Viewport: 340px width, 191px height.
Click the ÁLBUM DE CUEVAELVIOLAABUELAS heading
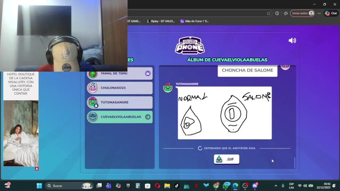pos(227,60)
